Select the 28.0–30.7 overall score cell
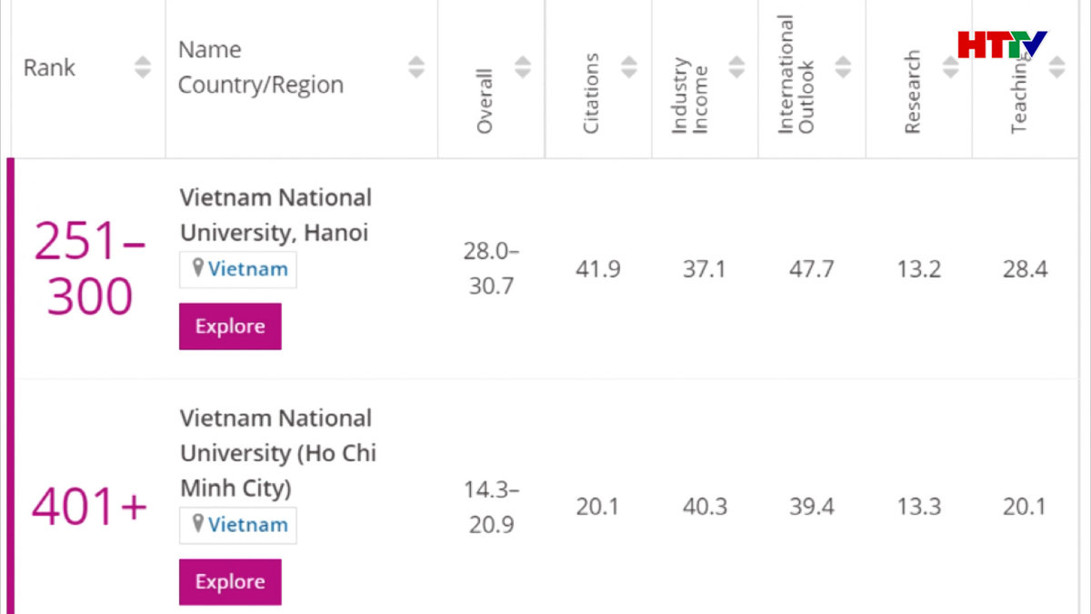The width and height of the screenshot is (1091, 614). pos(491,268)
